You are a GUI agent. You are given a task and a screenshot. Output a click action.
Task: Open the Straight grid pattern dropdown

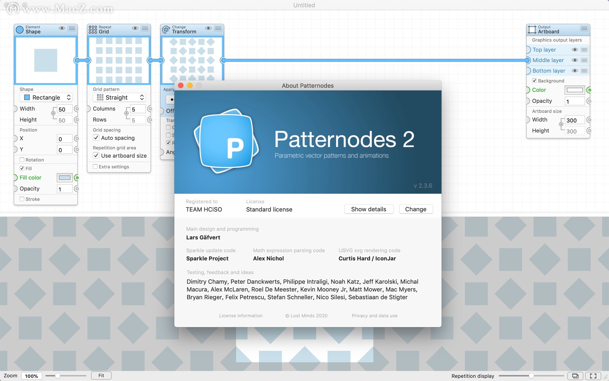point(119,97)
